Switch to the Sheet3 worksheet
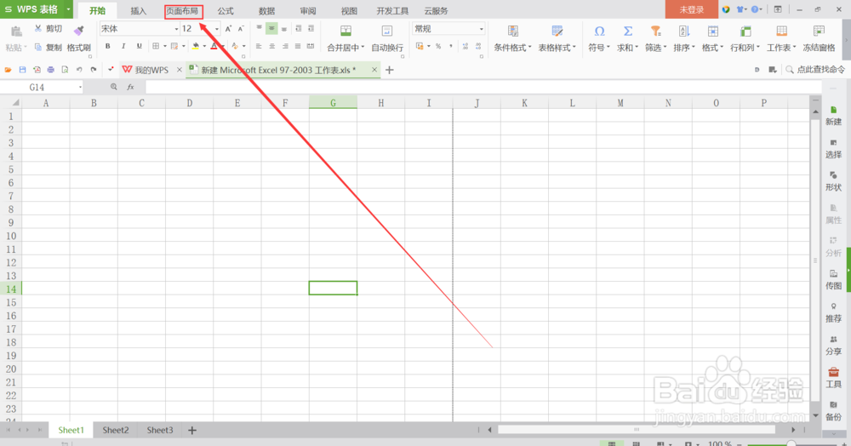Screen dimensions: 851x446 click(160, 430)
